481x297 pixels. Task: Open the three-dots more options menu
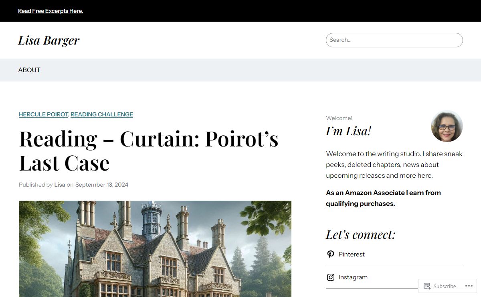point(469,286)
